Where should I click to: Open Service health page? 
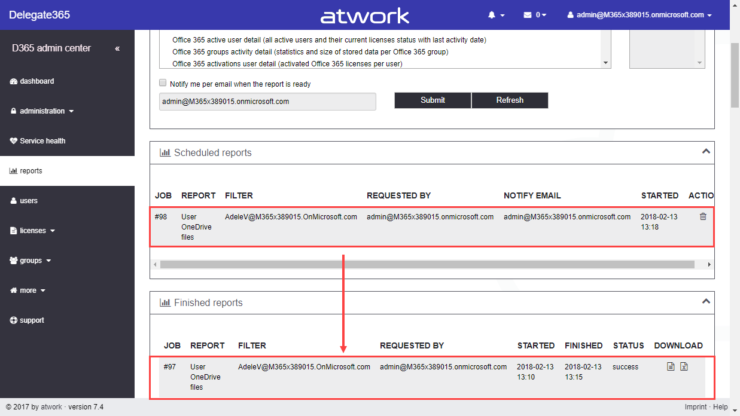click(42, 141)
